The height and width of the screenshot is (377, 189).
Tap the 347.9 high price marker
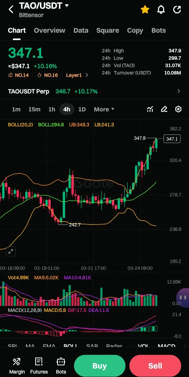[x=140, y=138]
